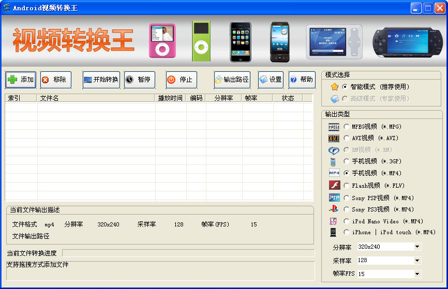Click the 添加 (Add) button
Screen dimensions: 448x289
21,80
